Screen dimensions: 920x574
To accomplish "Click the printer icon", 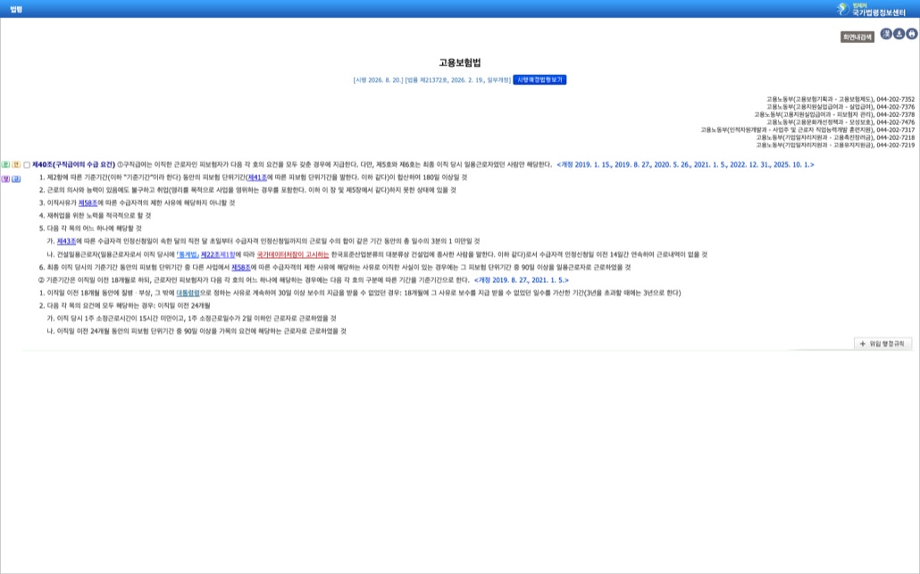I will click(912, 34).
